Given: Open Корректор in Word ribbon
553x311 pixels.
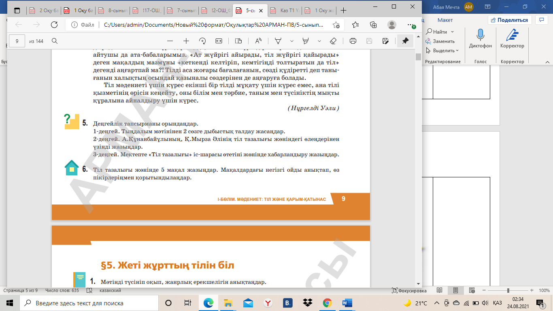Looking at the screenshot, I should pyautogui.click(x=512, y=39).
